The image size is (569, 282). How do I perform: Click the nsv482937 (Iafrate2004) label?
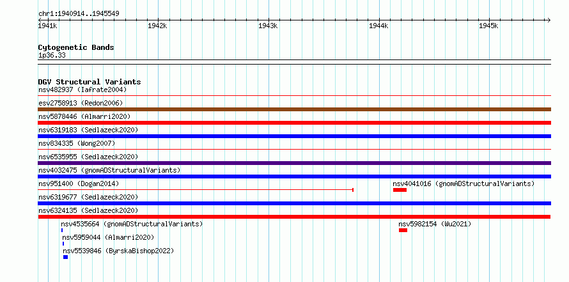[x=82, y=90]
